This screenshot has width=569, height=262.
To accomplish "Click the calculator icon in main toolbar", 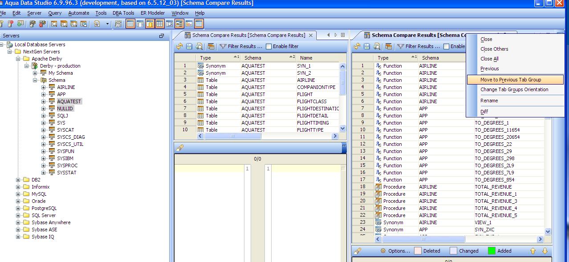I will coord(118,24).
